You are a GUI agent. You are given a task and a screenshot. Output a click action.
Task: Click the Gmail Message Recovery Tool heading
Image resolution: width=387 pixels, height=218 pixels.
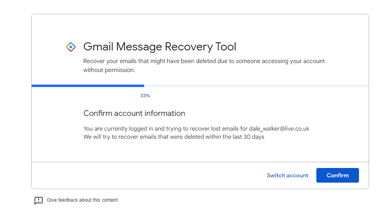click(160, 47)
